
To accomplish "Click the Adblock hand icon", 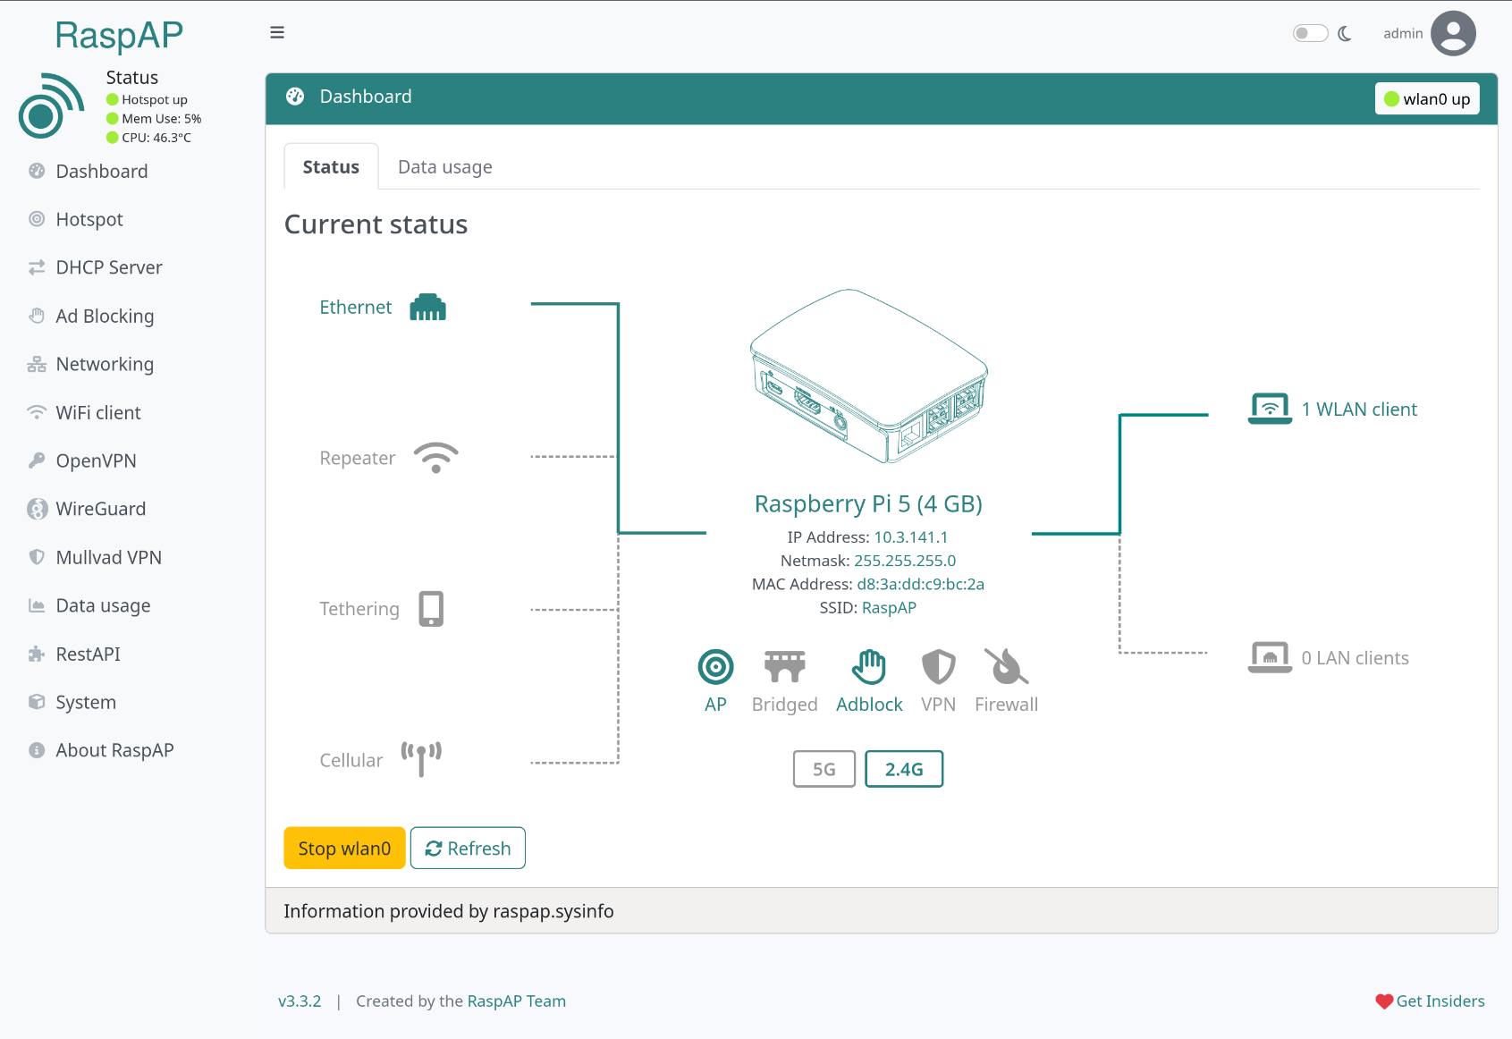I will pos(869,666).
